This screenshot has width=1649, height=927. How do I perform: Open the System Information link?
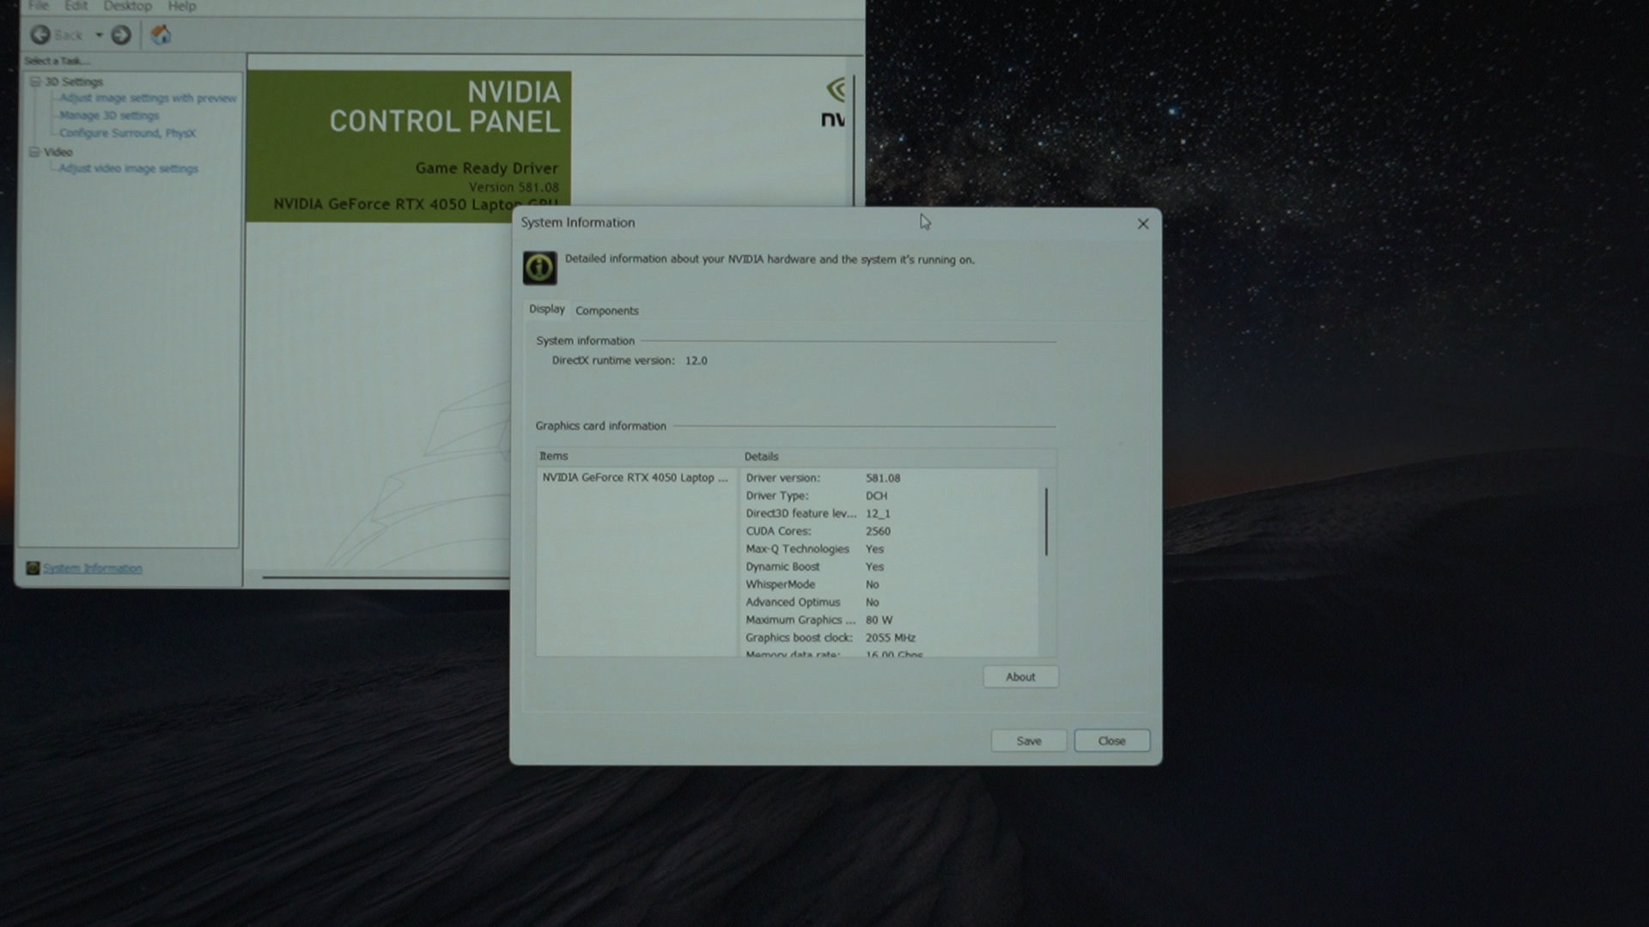tap(93, 568)
